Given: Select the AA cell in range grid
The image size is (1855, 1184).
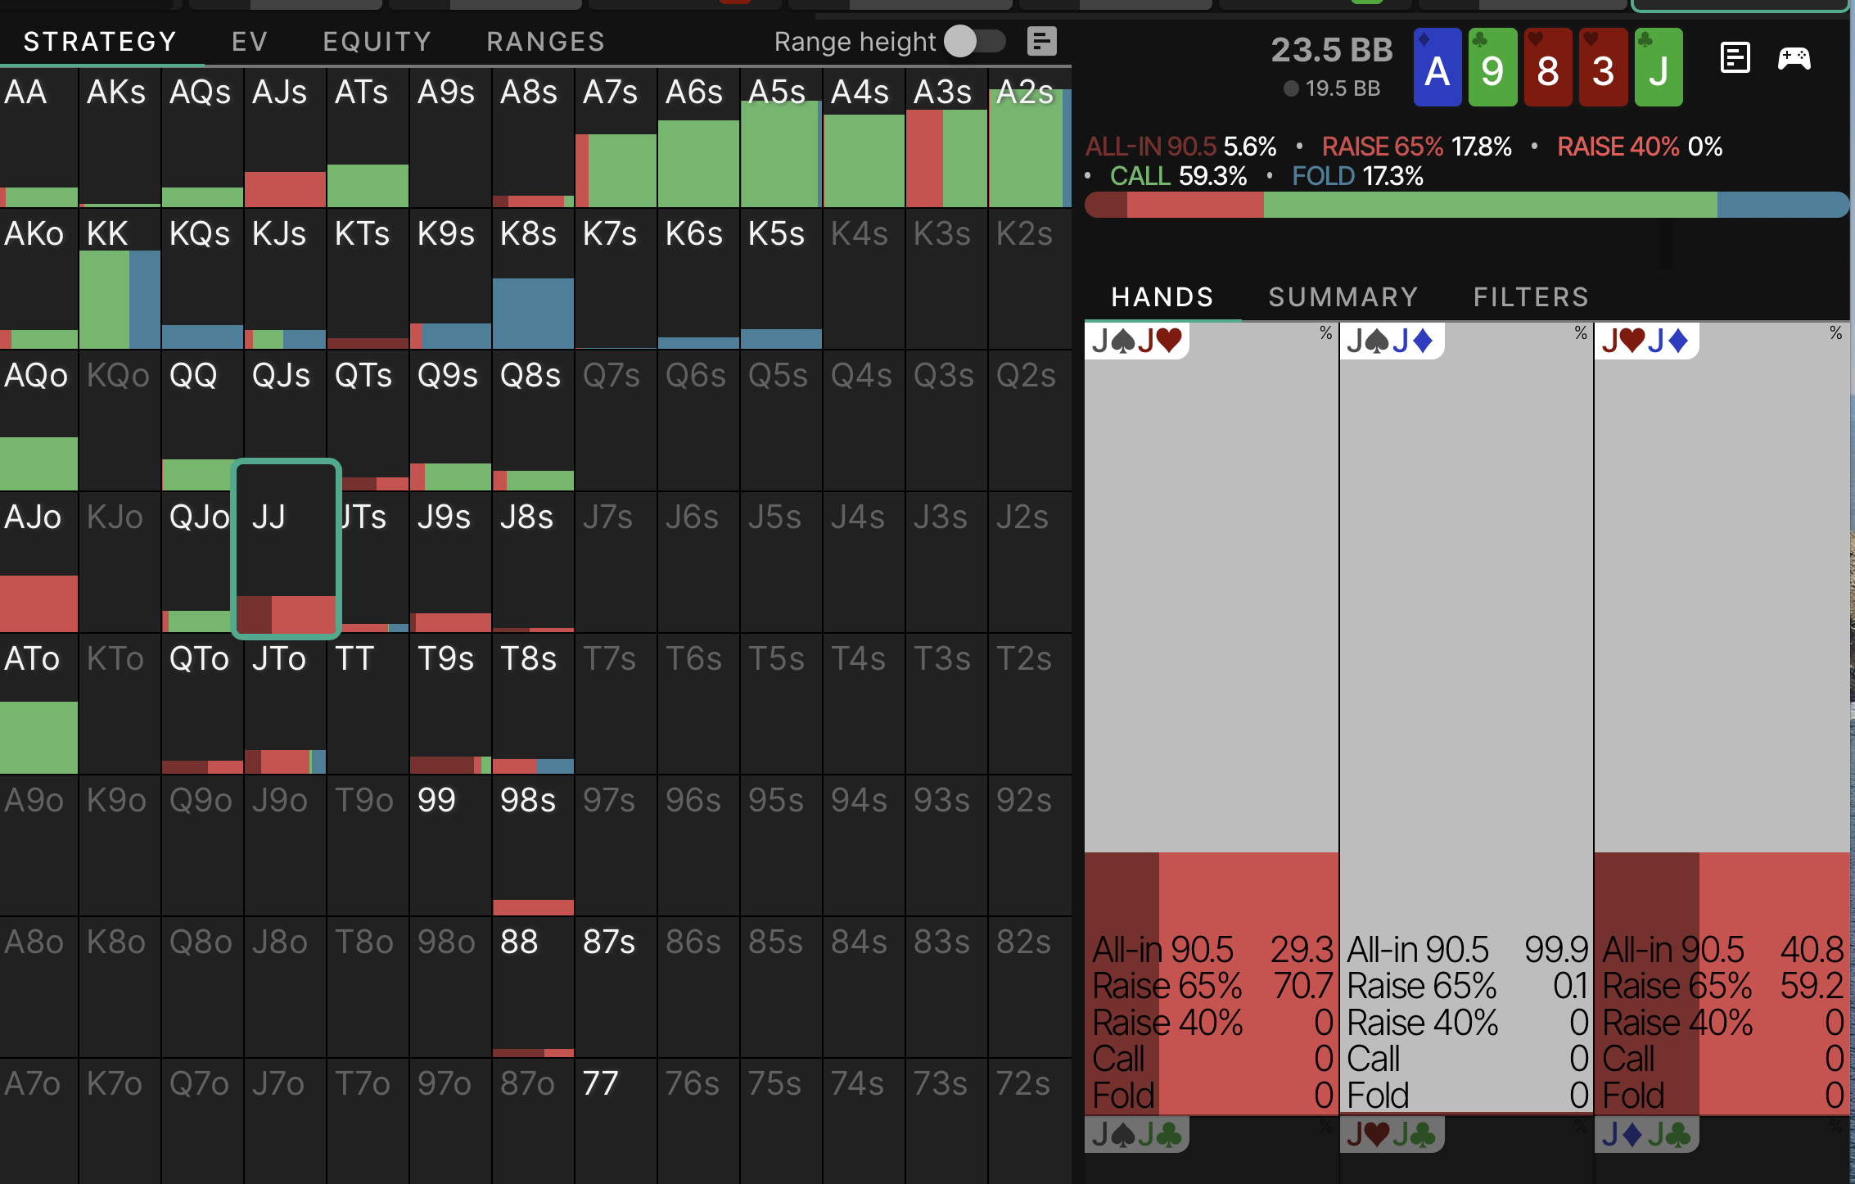Looking at the screenshot, I should [x=38, y=138].
